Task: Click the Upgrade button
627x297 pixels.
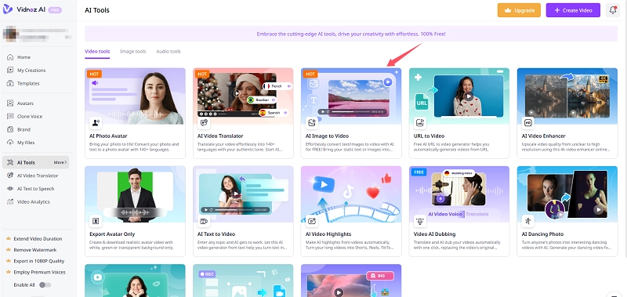Action: [519, 10]
